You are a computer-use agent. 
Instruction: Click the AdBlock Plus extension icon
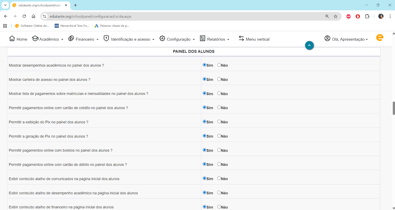click(349, 16)
